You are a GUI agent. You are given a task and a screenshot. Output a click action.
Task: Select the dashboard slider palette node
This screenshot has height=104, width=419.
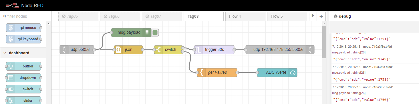[23, 100]
